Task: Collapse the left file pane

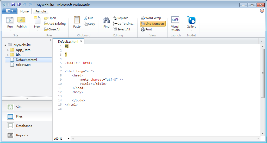Action: pyautogui.click(x=50, y=40)
